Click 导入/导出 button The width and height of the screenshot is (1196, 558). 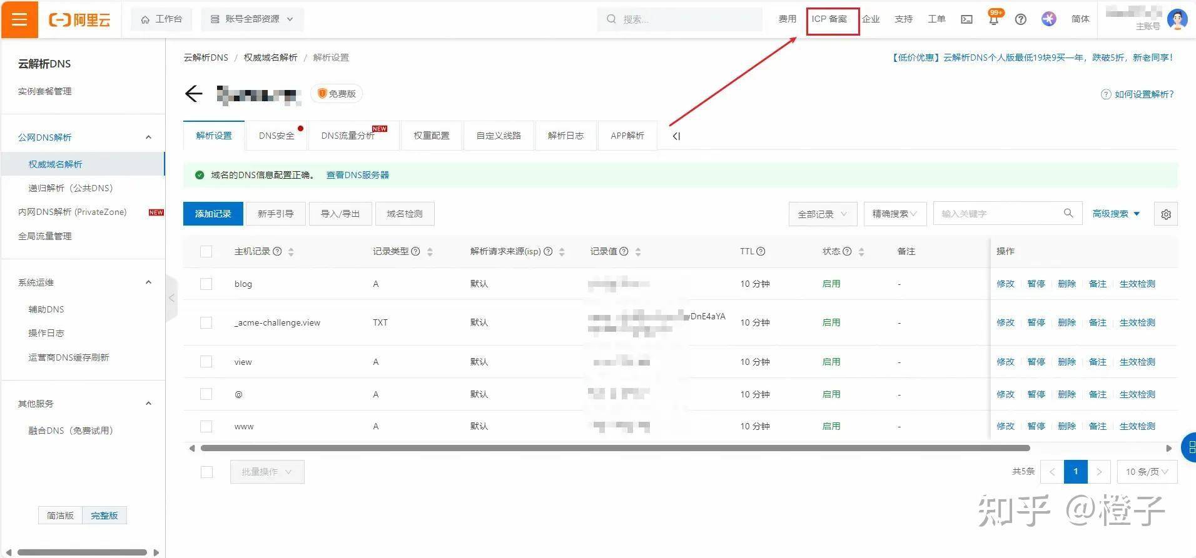(340, 214)
